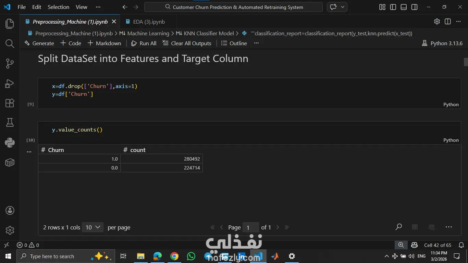Image resolution: width=468 pixels, height=263 pixels.
Task: Toggle the primary side bar
Action: tap(393, 7)
